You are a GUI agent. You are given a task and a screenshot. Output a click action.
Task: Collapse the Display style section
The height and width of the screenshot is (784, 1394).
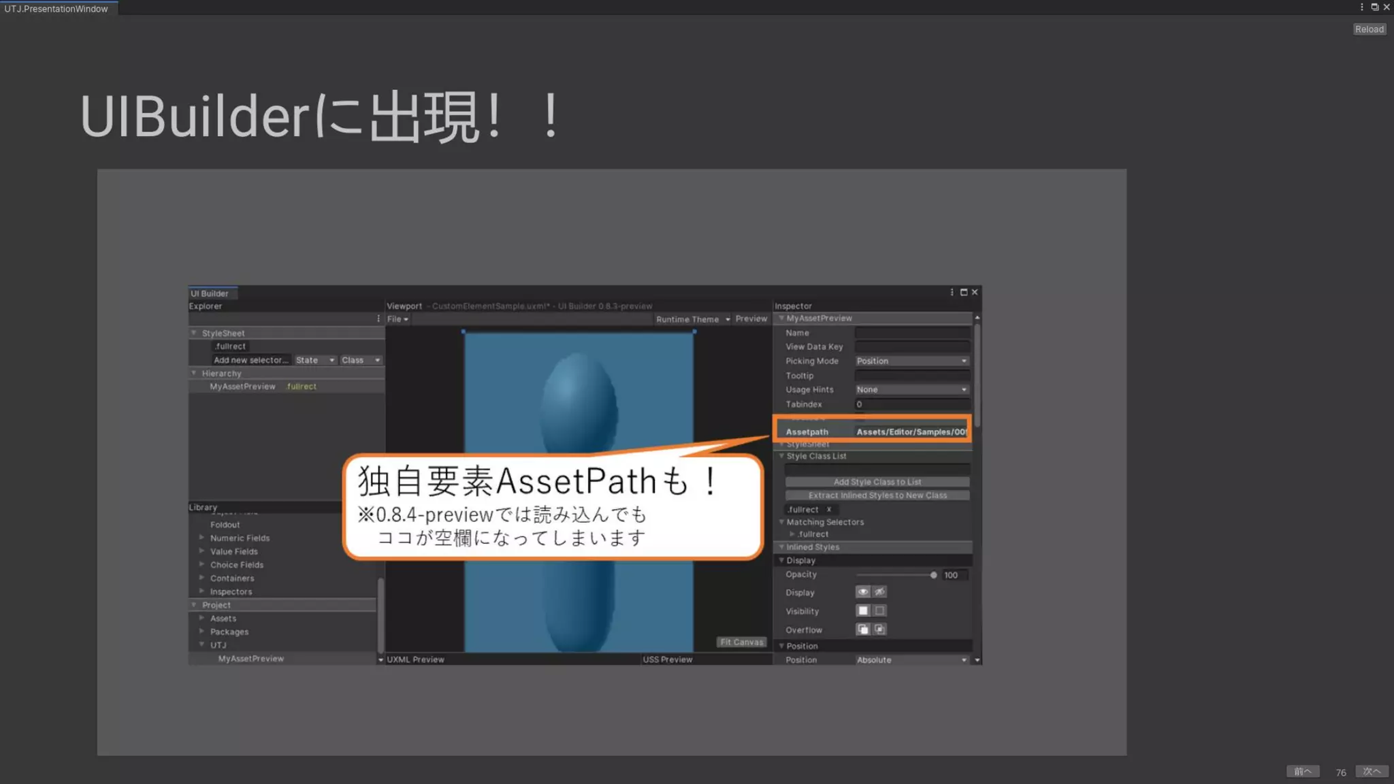781,561
